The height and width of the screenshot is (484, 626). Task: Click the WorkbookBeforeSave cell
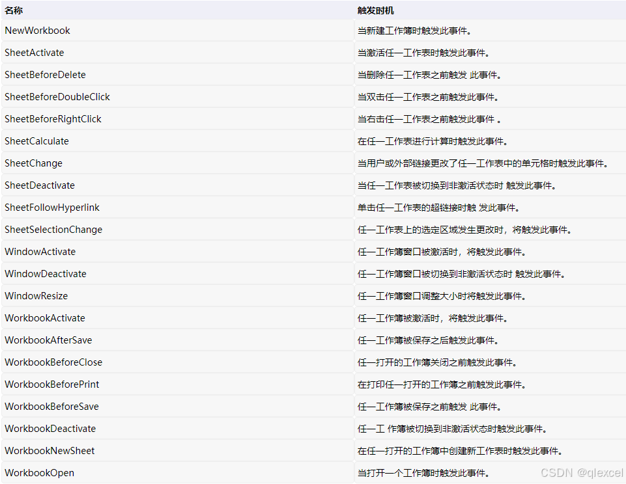click(x=51, y=407)
